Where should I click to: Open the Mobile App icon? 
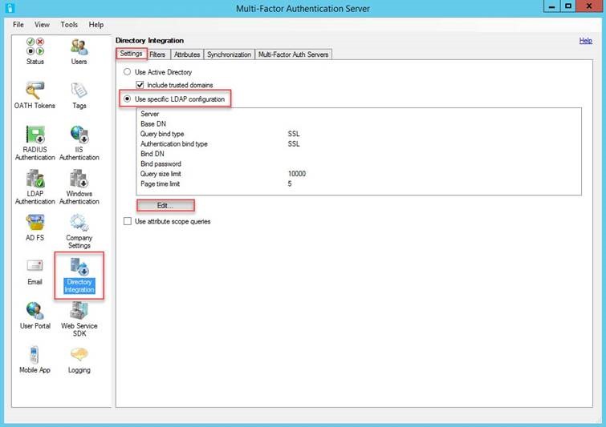pos(35,354)
